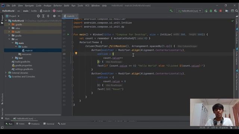Click the yellow lightbulb intention icon
The image size is (239, 134).
[x=76, y=53]
